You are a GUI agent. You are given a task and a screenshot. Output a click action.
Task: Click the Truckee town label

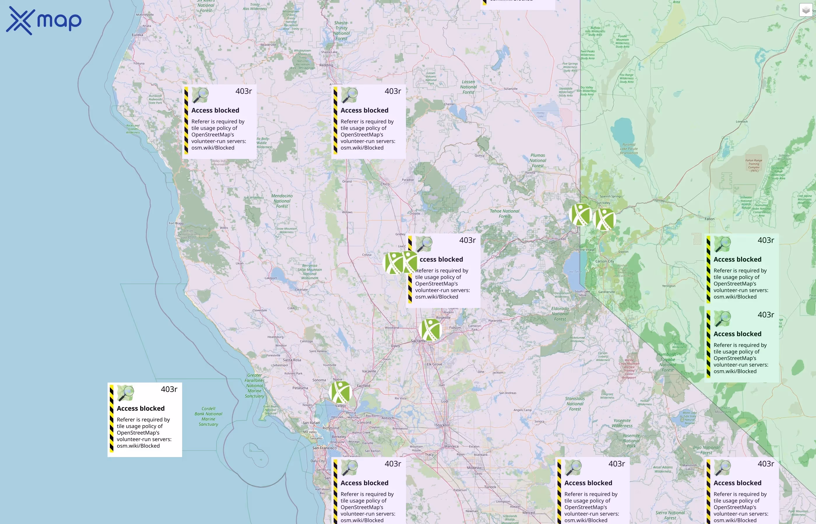click(x=560, y=239)
